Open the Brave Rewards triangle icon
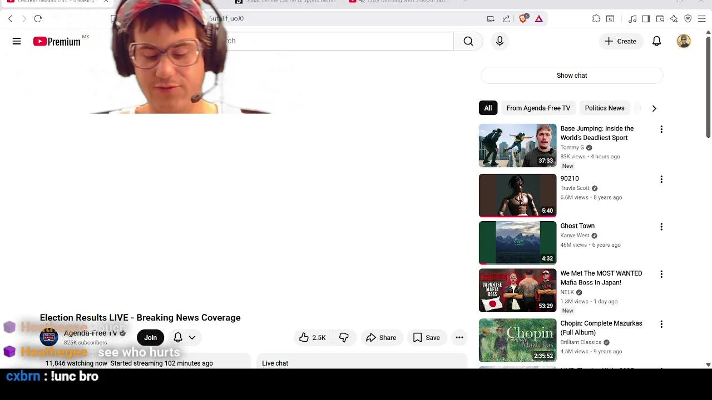The height and width of the screenshot is (400, 712). click(538, 19)
